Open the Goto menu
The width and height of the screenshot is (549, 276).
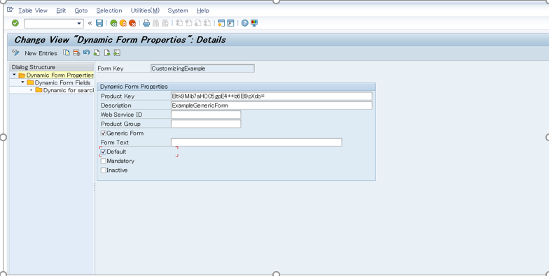coord(81,10)
